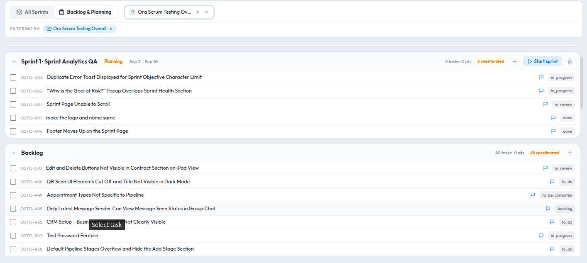Select the checkbox for OSTO-510
Screen dimensions: 587x263
coord(13,168)
